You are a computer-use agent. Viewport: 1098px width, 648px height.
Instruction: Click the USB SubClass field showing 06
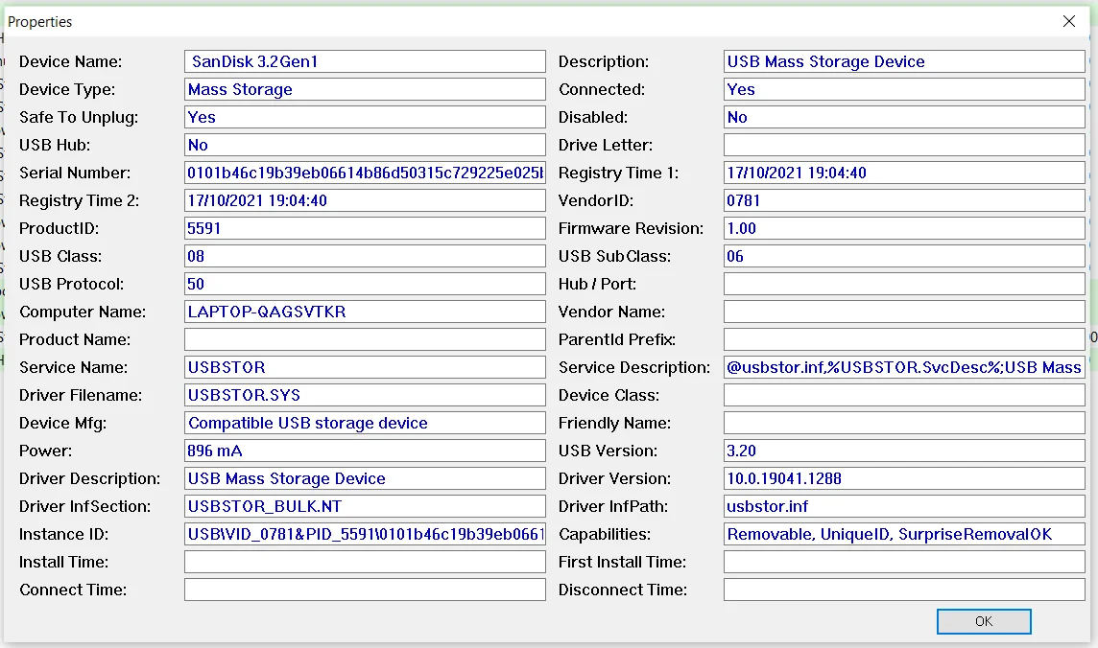point(904,257)
